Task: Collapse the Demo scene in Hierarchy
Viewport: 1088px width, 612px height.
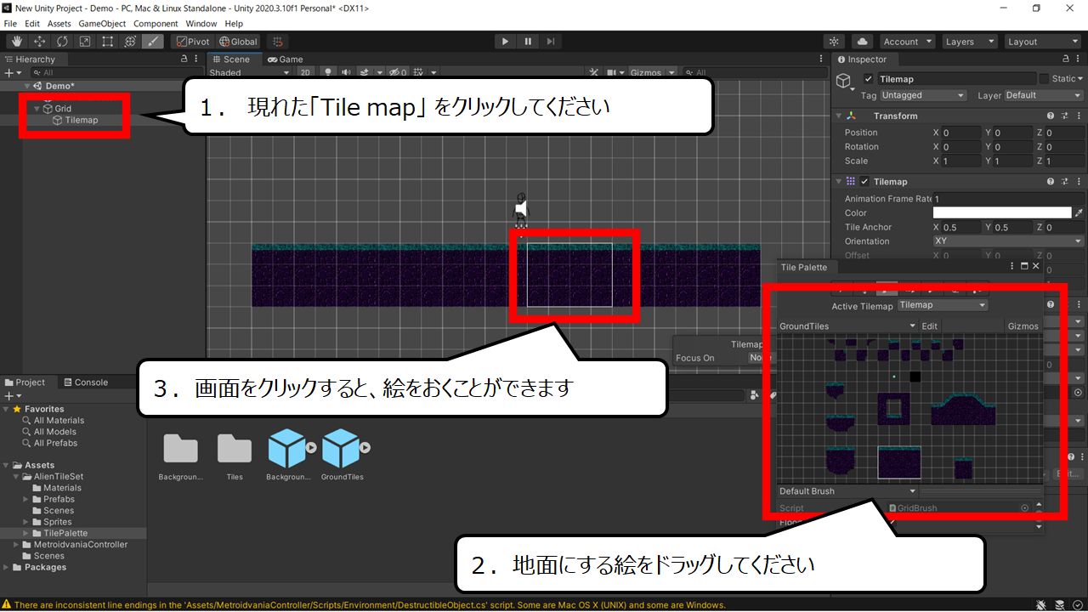Action: 27,86
